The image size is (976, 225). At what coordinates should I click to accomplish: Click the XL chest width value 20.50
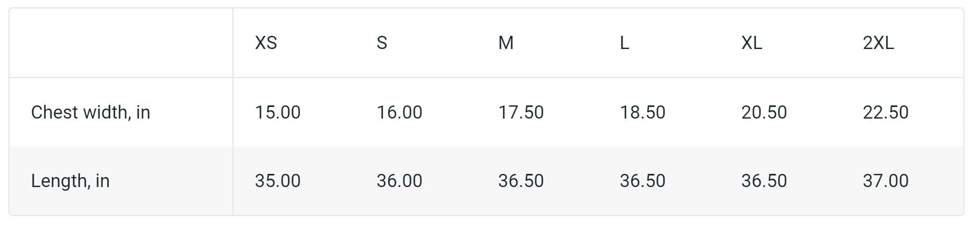(x=764, y=112)
